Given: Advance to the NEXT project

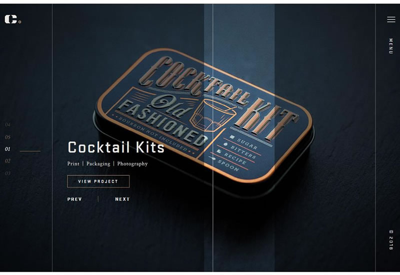Looking at the screenshot, I should (122, 199).
